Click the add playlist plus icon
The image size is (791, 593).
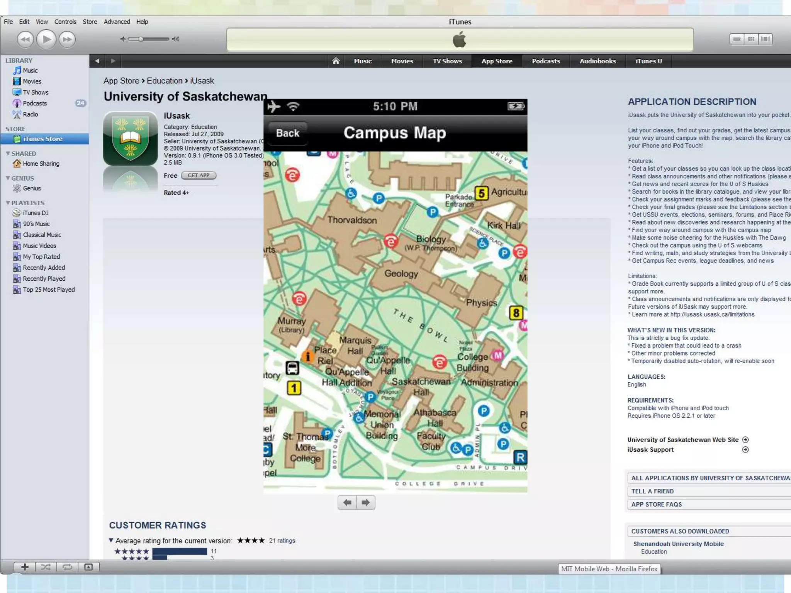pyautogui.click(x=25, y=567)
